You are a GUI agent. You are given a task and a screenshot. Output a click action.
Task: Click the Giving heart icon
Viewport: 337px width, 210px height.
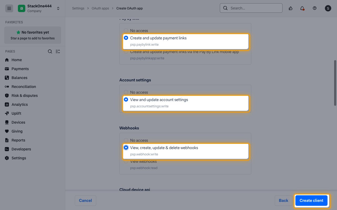[x=7, y=131]
